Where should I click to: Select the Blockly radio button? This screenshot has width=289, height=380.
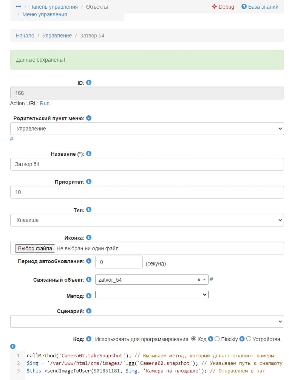pos(217,339)
